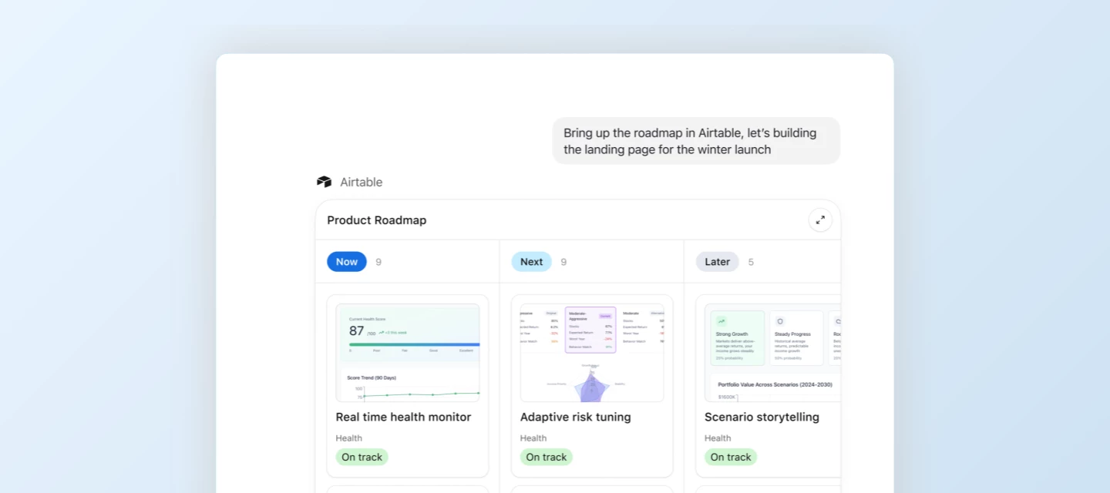This screenshot has height=493, width=1110.
Task: Click On track status under Scenario storytelling
Action: [x=731, y=457]
